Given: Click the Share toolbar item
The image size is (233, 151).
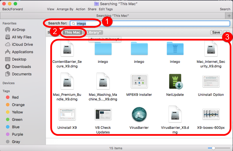Looking at the screenshot, I should [x=92, y=9].
